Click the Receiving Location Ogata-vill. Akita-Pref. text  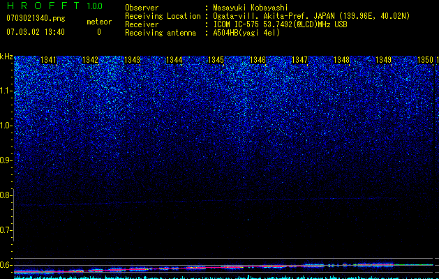pyautogui.click(x=311, y=16)
